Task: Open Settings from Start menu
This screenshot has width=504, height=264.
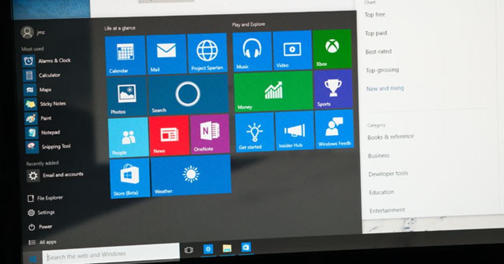Action: click(x=42, y=213)
